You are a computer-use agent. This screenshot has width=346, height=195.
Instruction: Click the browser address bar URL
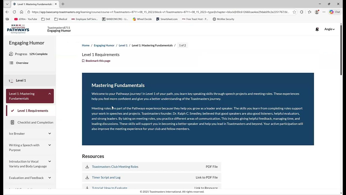point(160,12)
